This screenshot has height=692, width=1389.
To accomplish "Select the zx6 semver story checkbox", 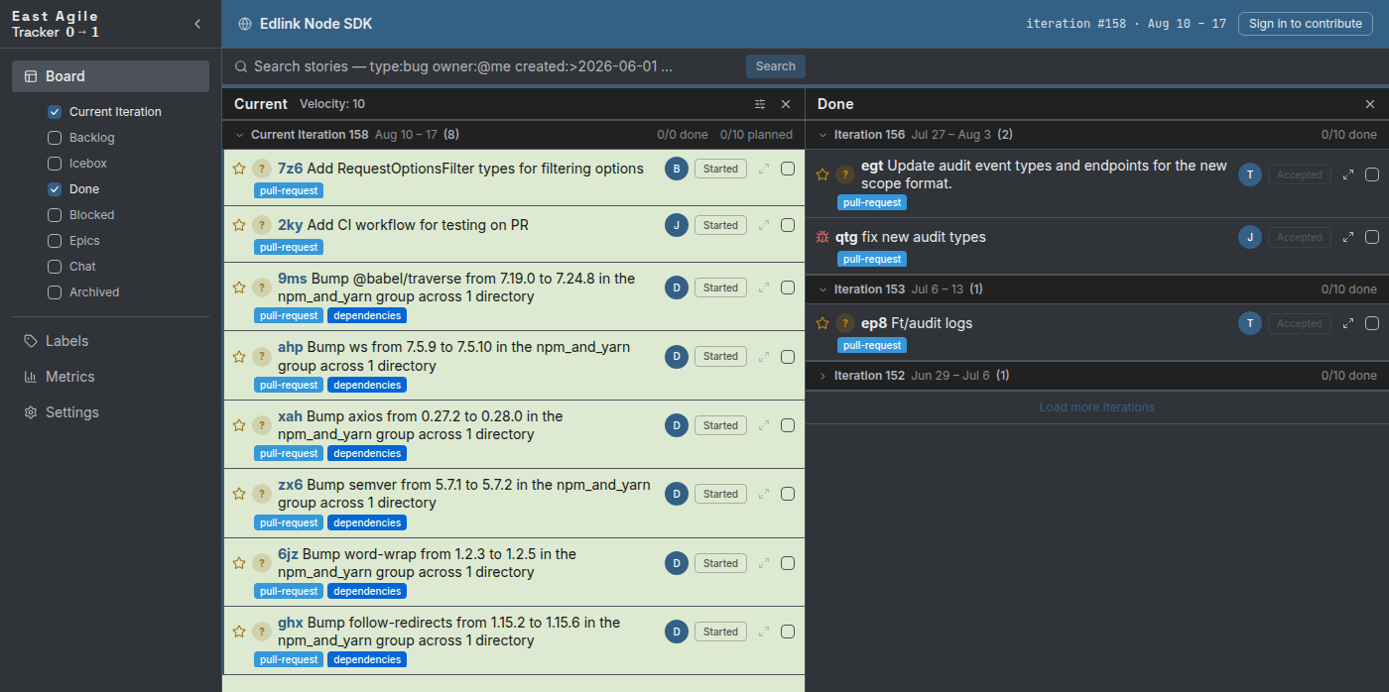I will (x=788, y=494).
